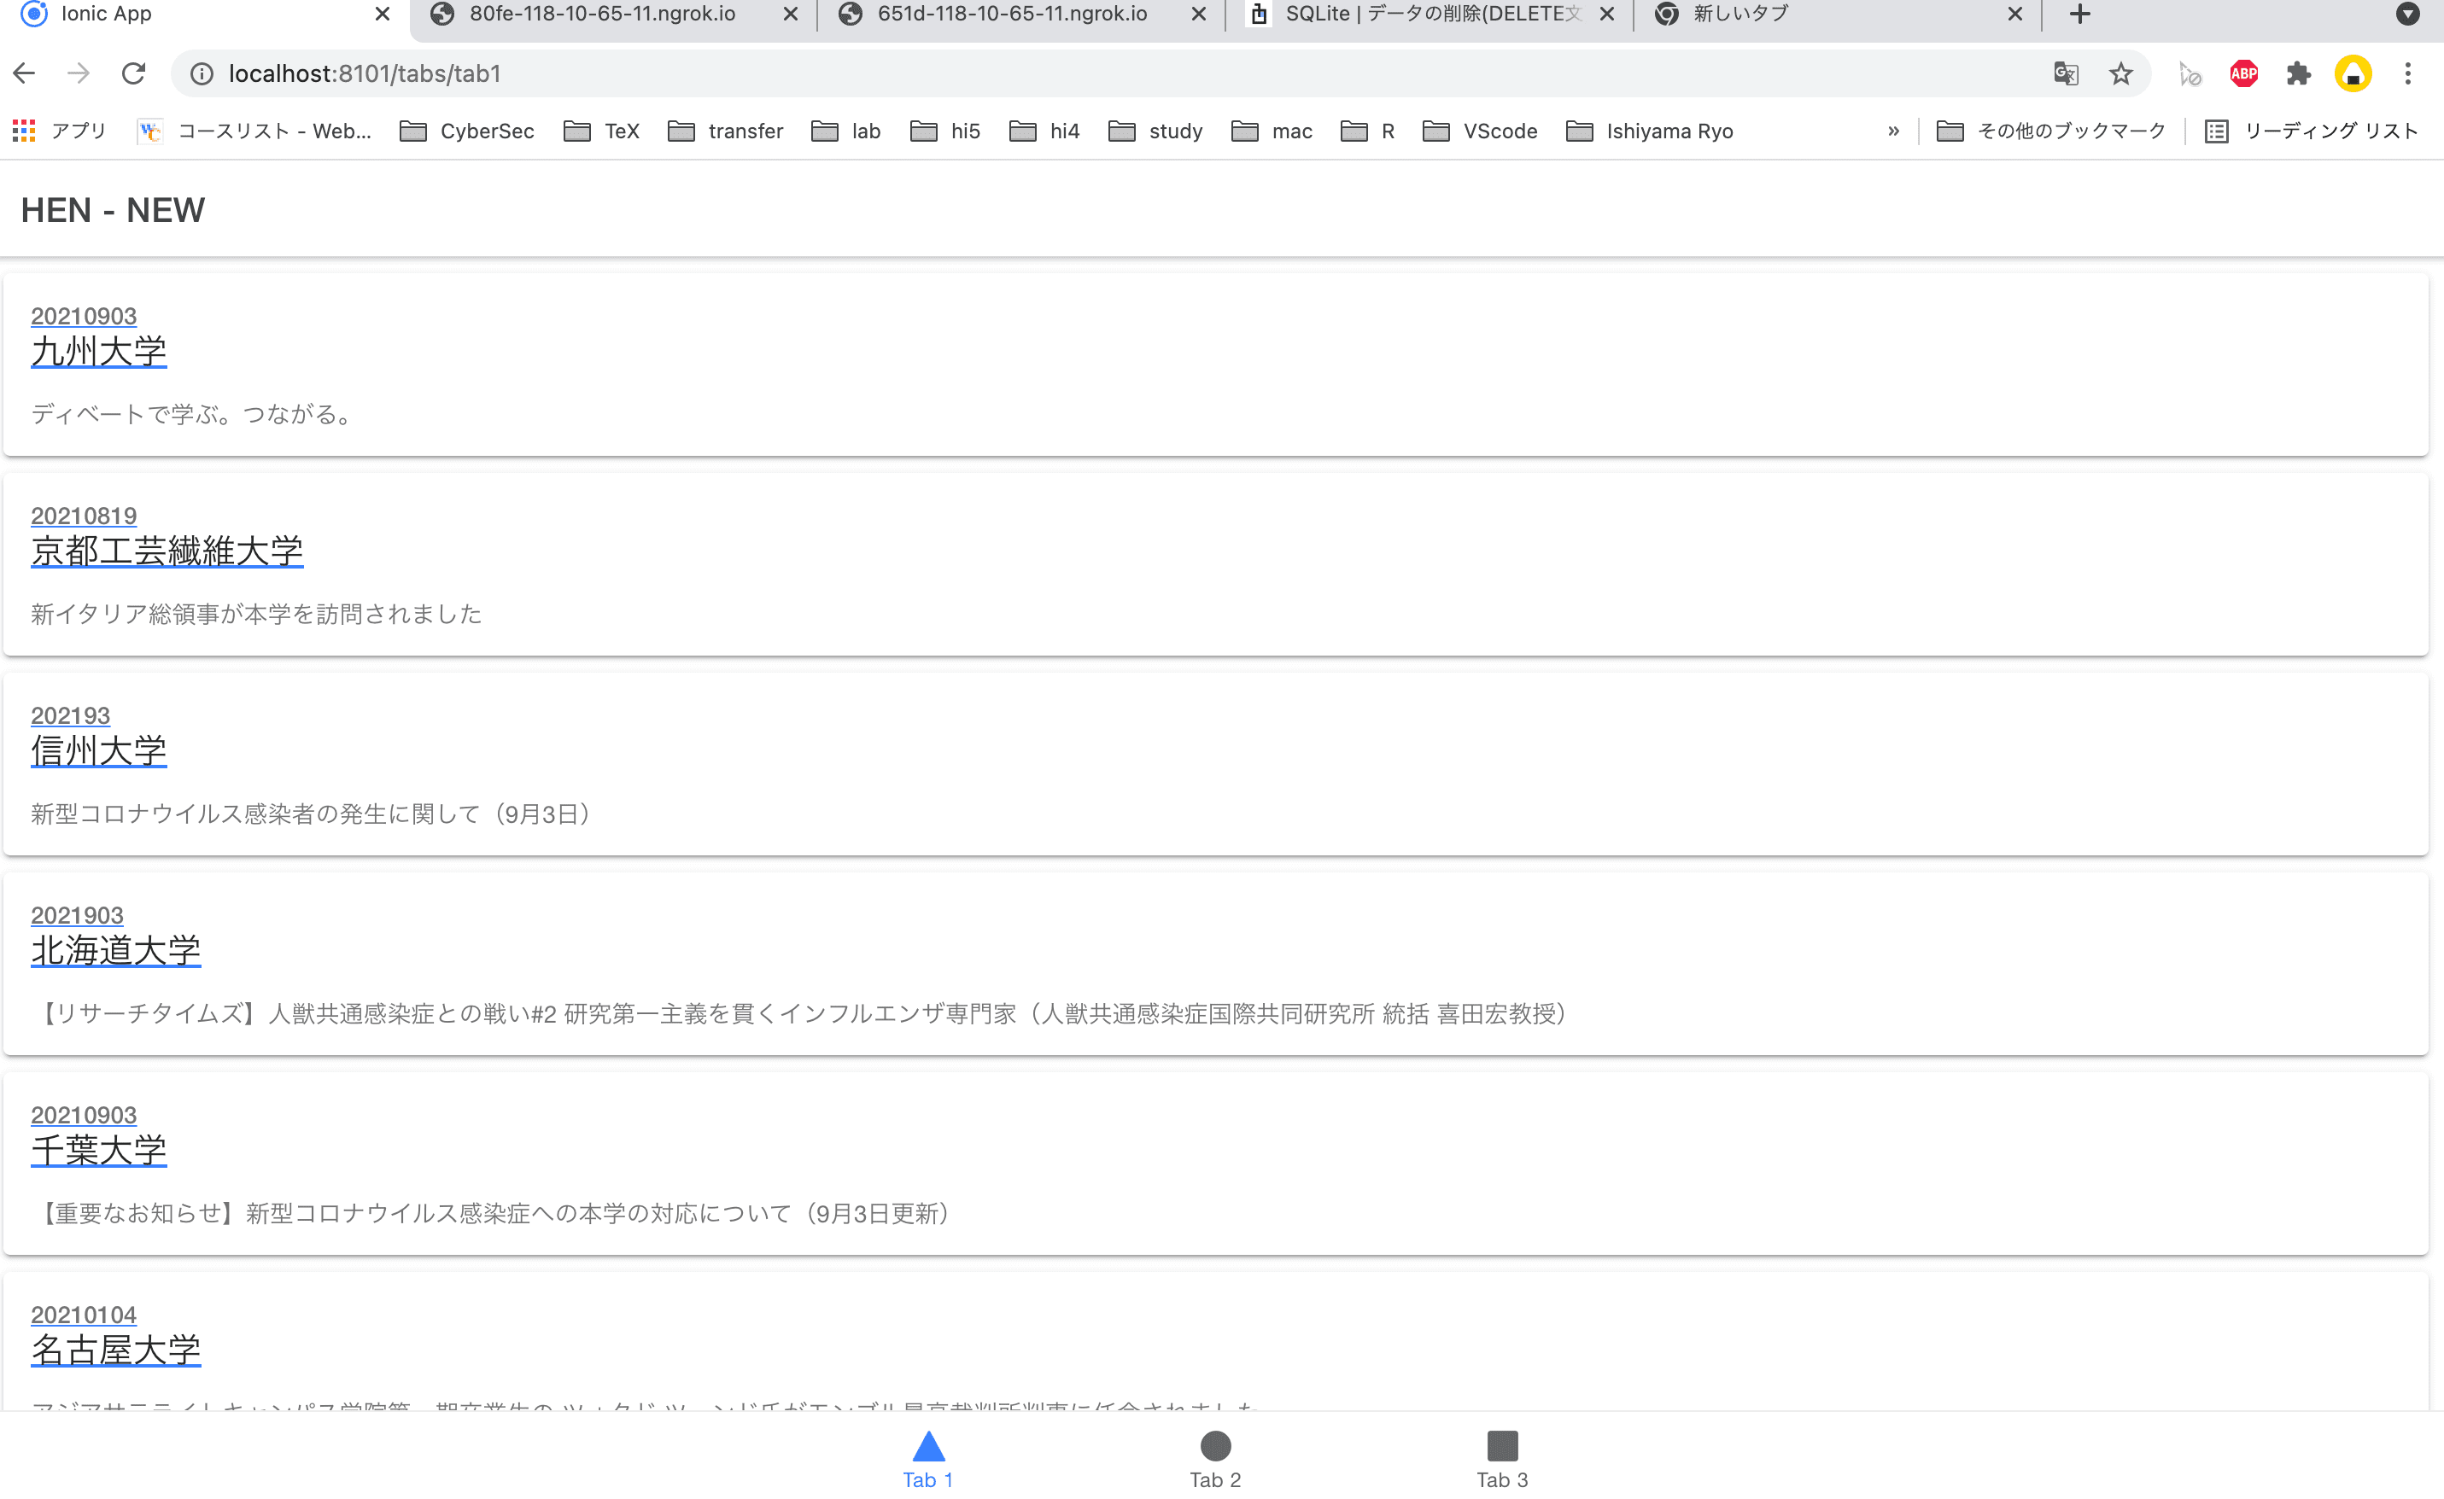Select the Ionic App browser tab

[106, 14]
